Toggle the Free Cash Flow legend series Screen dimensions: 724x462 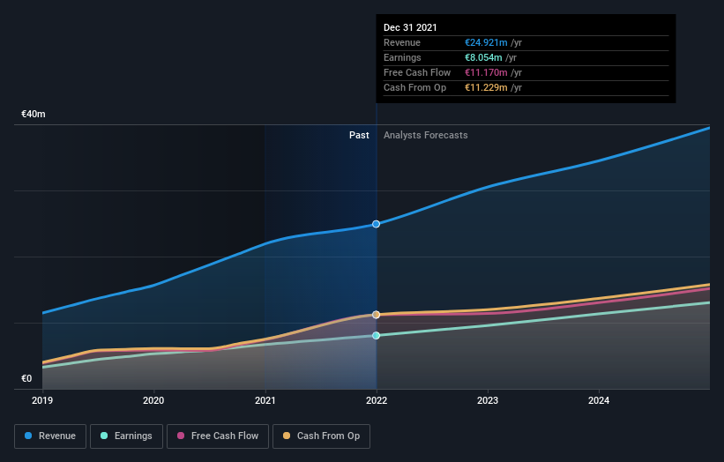pyautogui.click(x=218, y=436)
